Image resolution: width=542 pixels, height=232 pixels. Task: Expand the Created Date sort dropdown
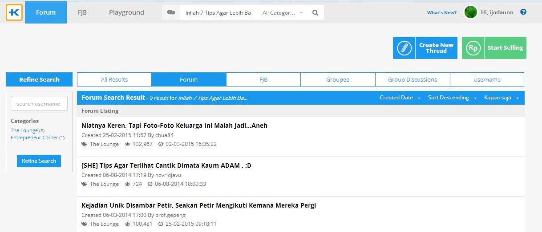[400, 98]
